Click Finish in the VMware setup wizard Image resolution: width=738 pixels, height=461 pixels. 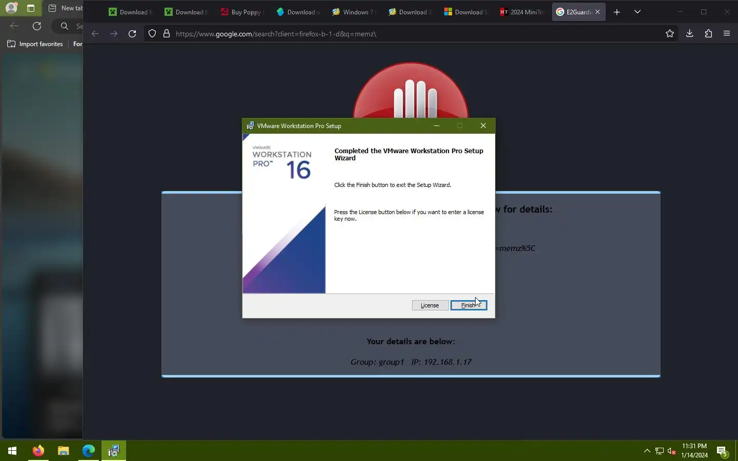[x=468, y=305]
